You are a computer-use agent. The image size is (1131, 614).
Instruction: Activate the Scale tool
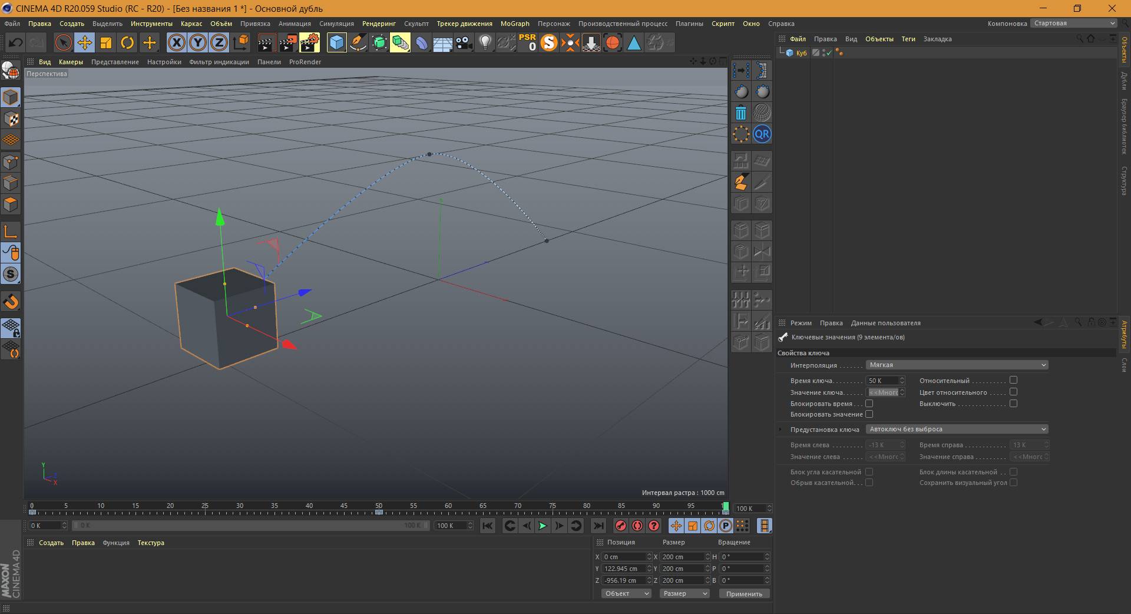(x=106, y=42)
